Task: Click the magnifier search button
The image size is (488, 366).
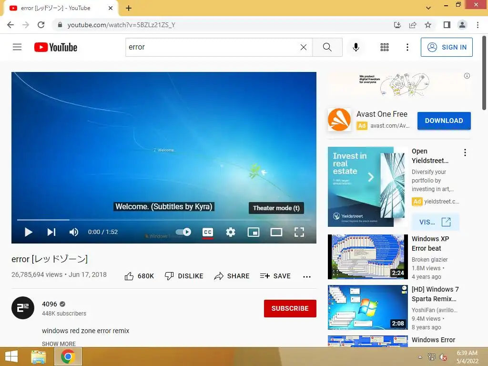Action: [x=327, y=47]
